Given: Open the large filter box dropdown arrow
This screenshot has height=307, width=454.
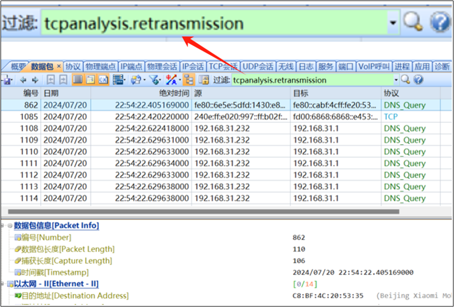Looking at the screenshot, I should [x=393, y=23].
